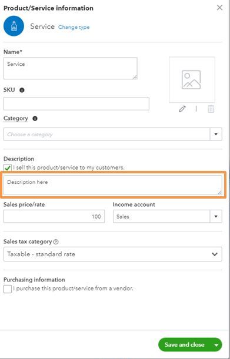Check I purchase this product/service checkbox
Image resolution: width=230 pixels, height=359 pixels.
7,288
